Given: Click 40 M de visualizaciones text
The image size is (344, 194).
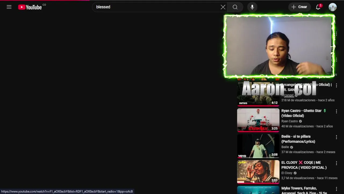Looking at the screenshot, I should (x=298, y=126).
